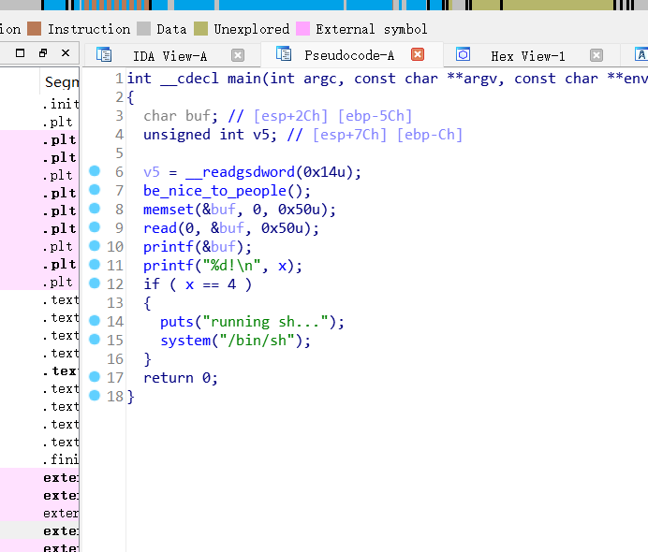
Task: Click the return 0 statement
Action: [x=181, y=378]
